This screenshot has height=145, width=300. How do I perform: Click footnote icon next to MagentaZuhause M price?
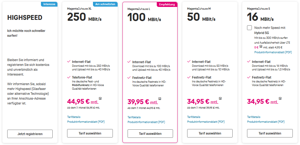click(220, 98)
